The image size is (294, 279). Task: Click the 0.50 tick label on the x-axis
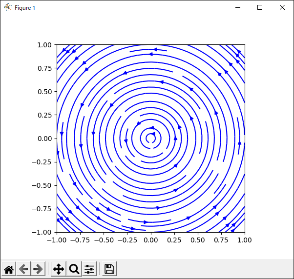[198, 240]
